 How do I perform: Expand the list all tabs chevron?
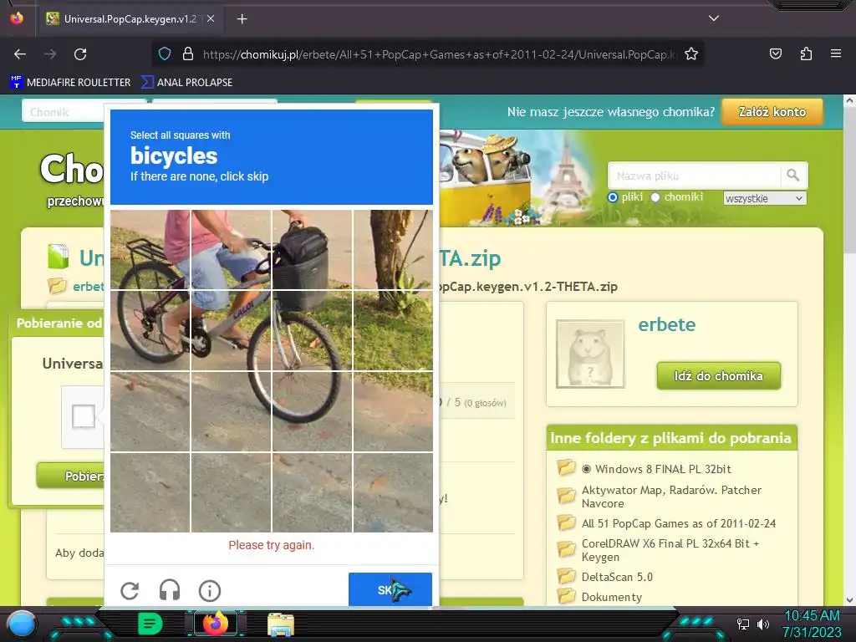pos(714,18)
